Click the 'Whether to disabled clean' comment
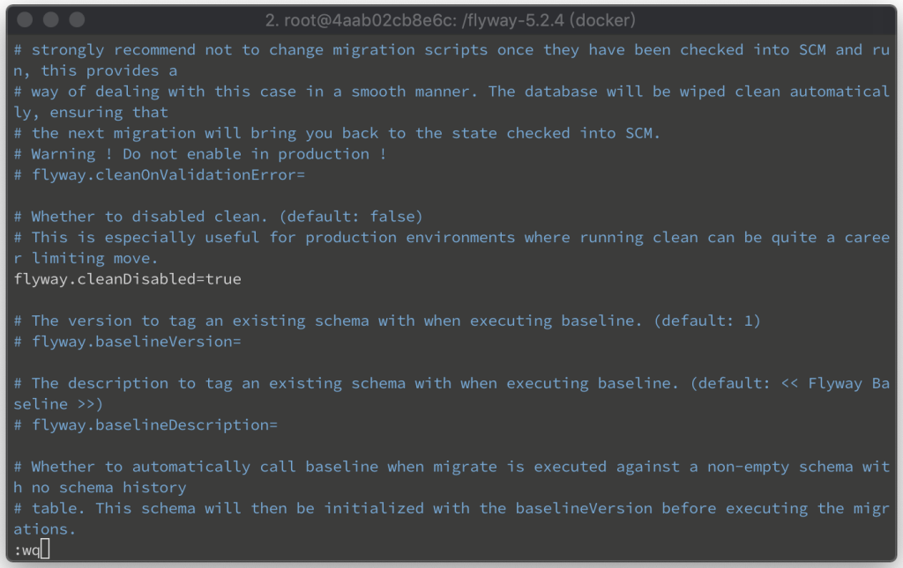 click(x=140, y=217)
